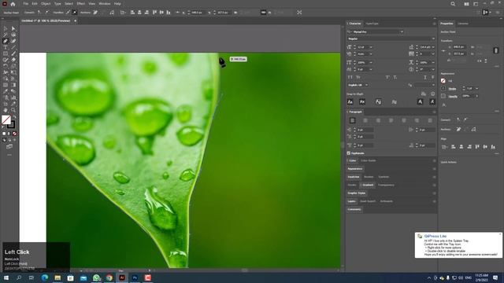The image size is (504, 283).
Task: Click the X position field in Properties
Action: tap(459, 47)
